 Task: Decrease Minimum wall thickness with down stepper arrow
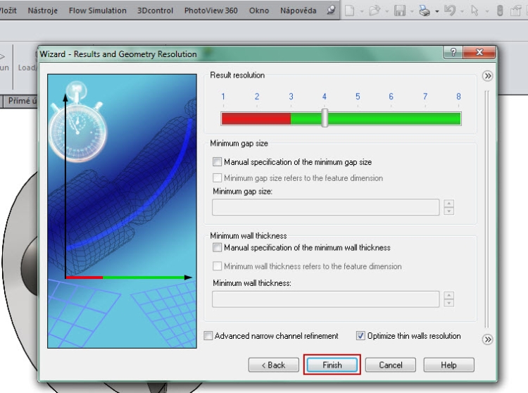449,303
